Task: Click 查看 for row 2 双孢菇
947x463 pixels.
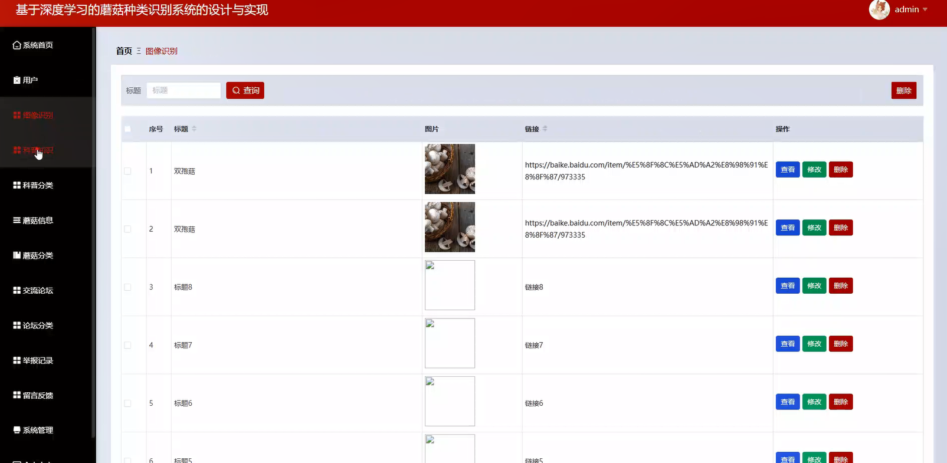Action: pyautogui.click(x=788, y=228)
